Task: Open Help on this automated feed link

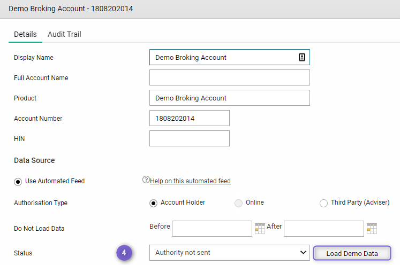Action: (190, 181)
